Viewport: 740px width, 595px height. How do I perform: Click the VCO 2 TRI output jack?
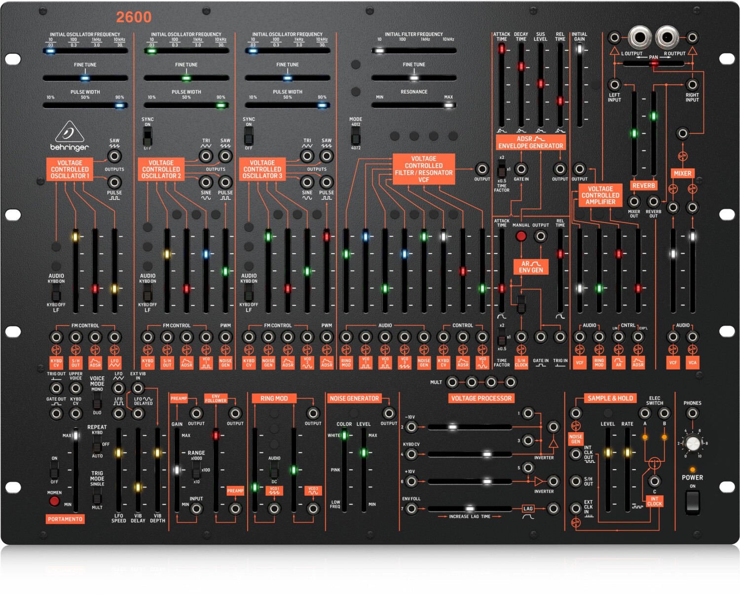pyautogui.click(x=206, y=156)
